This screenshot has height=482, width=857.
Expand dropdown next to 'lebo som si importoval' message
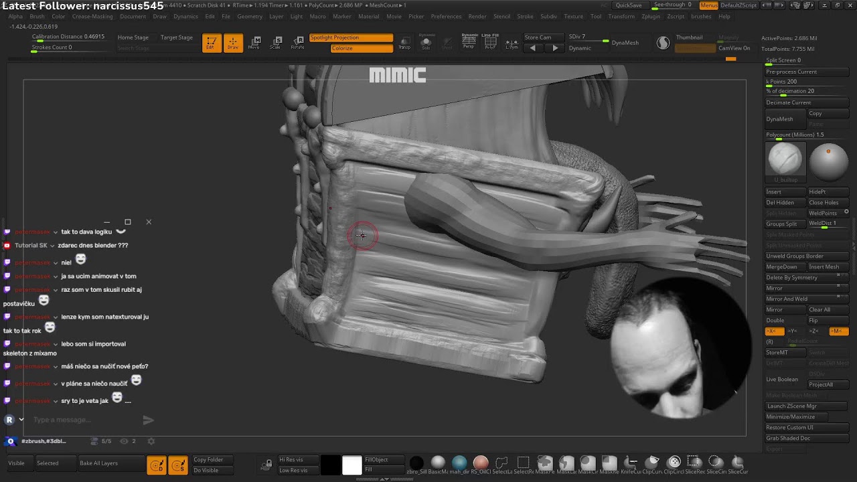click(x=56, y=344)
